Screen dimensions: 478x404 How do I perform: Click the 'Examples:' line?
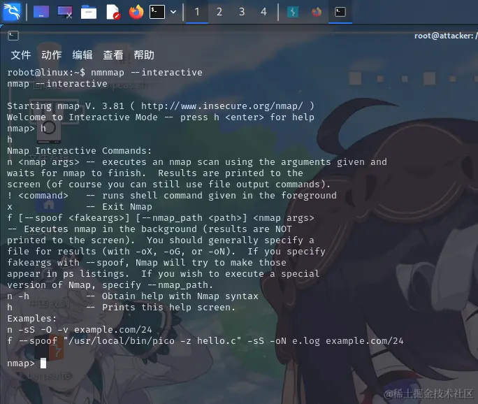[31, 319]
